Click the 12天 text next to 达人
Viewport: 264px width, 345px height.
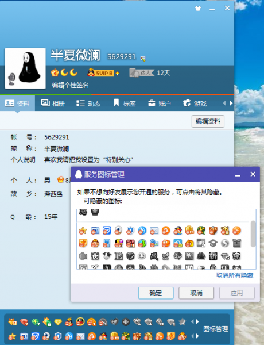(x=164, y=73)
